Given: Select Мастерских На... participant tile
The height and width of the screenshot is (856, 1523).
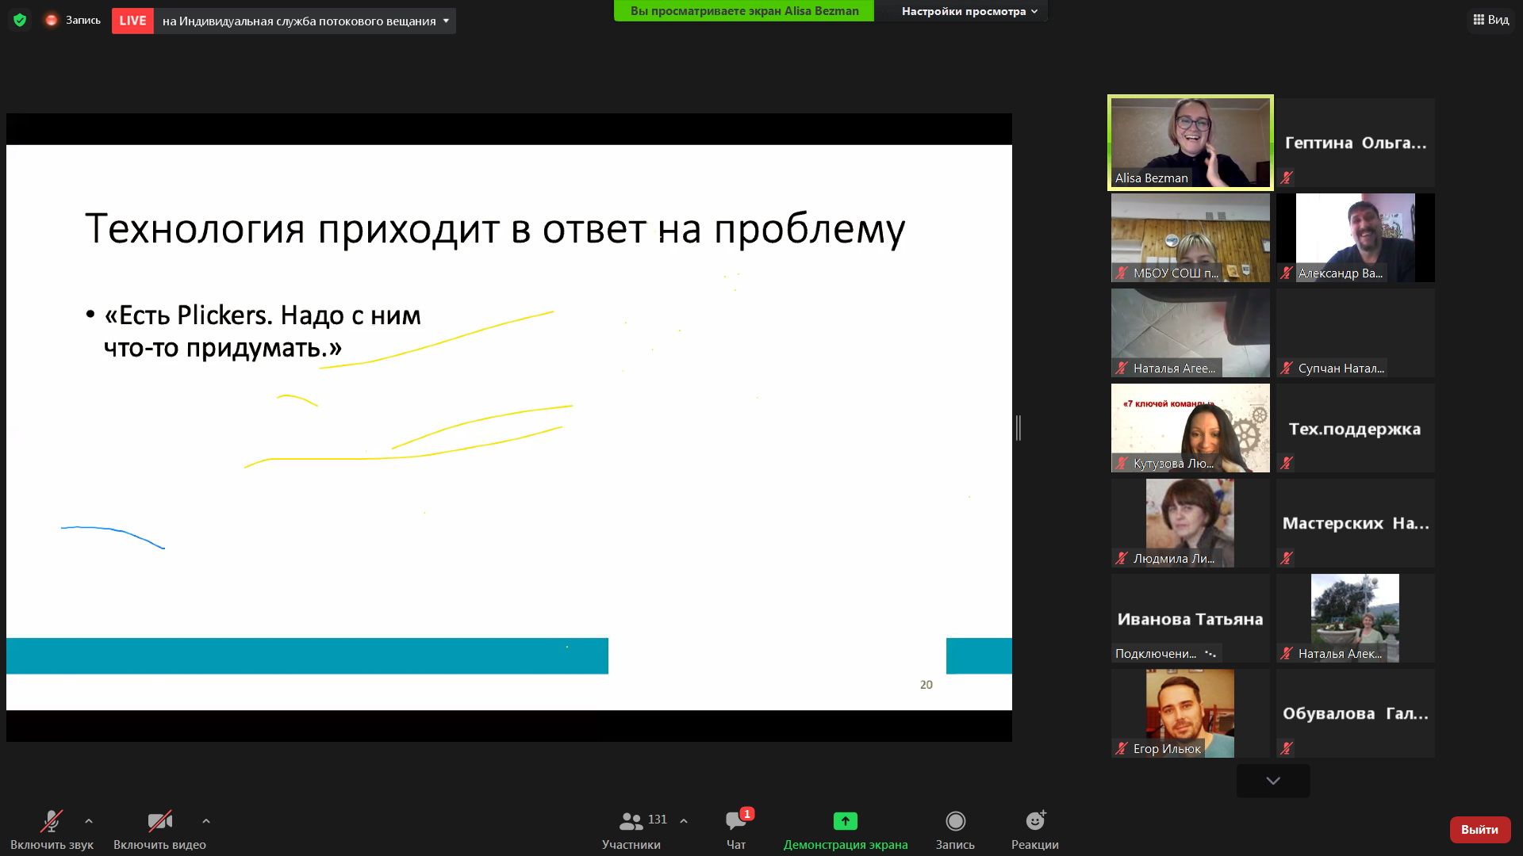Looking at the screenshot, I should coord(1356,523).
